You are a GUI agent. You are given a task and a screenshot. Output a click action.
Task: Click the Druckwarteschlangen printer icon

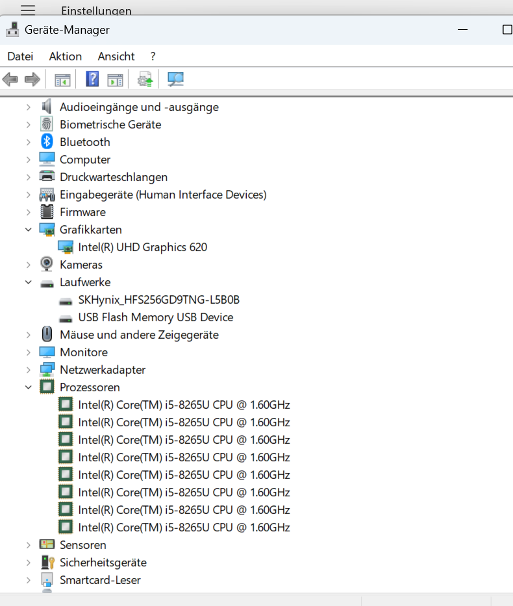[x=47, y=176]
